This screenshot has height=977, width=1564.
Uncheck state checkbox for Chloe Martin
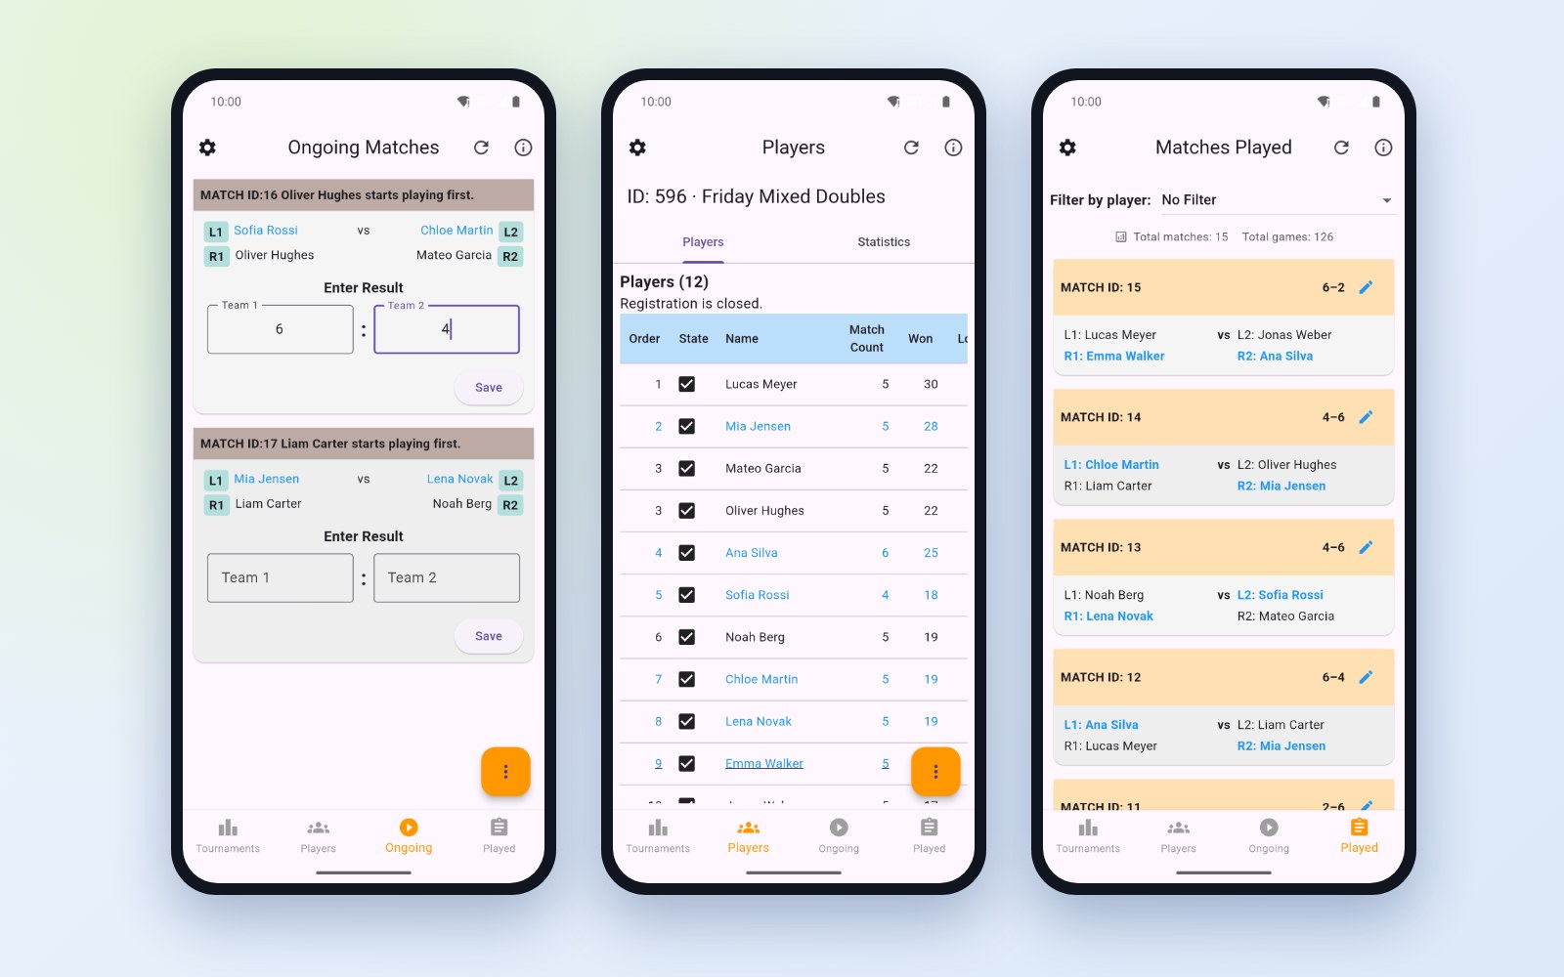[x=687, y=678]
